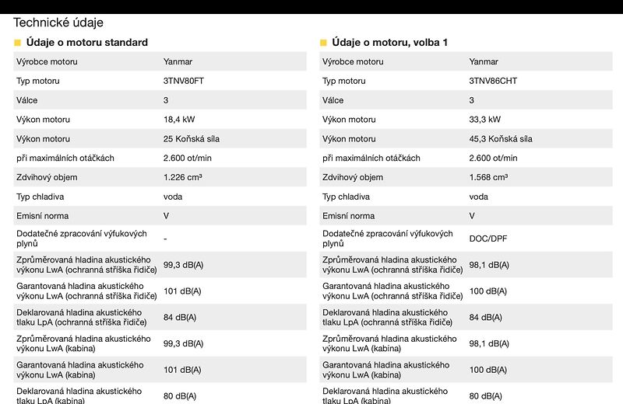This screenshot has height=404, width=623.
Task: Click the Válce row label in standard table
Action: [27, 100]
